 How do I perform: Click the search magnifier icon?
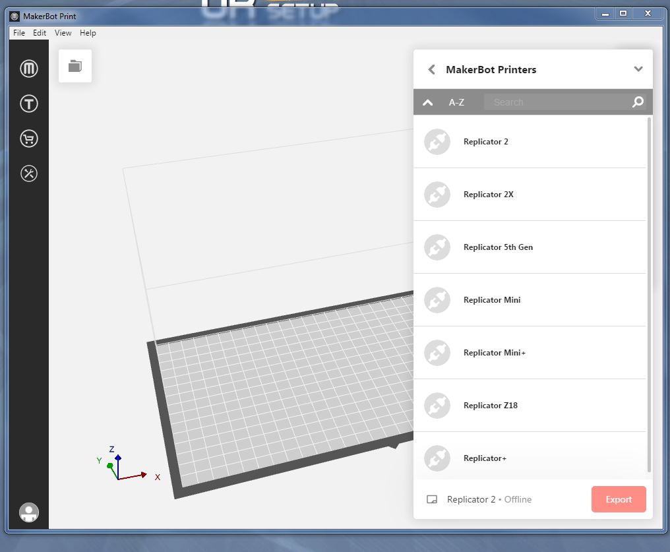pyautogui.click(x=637, y=102)
